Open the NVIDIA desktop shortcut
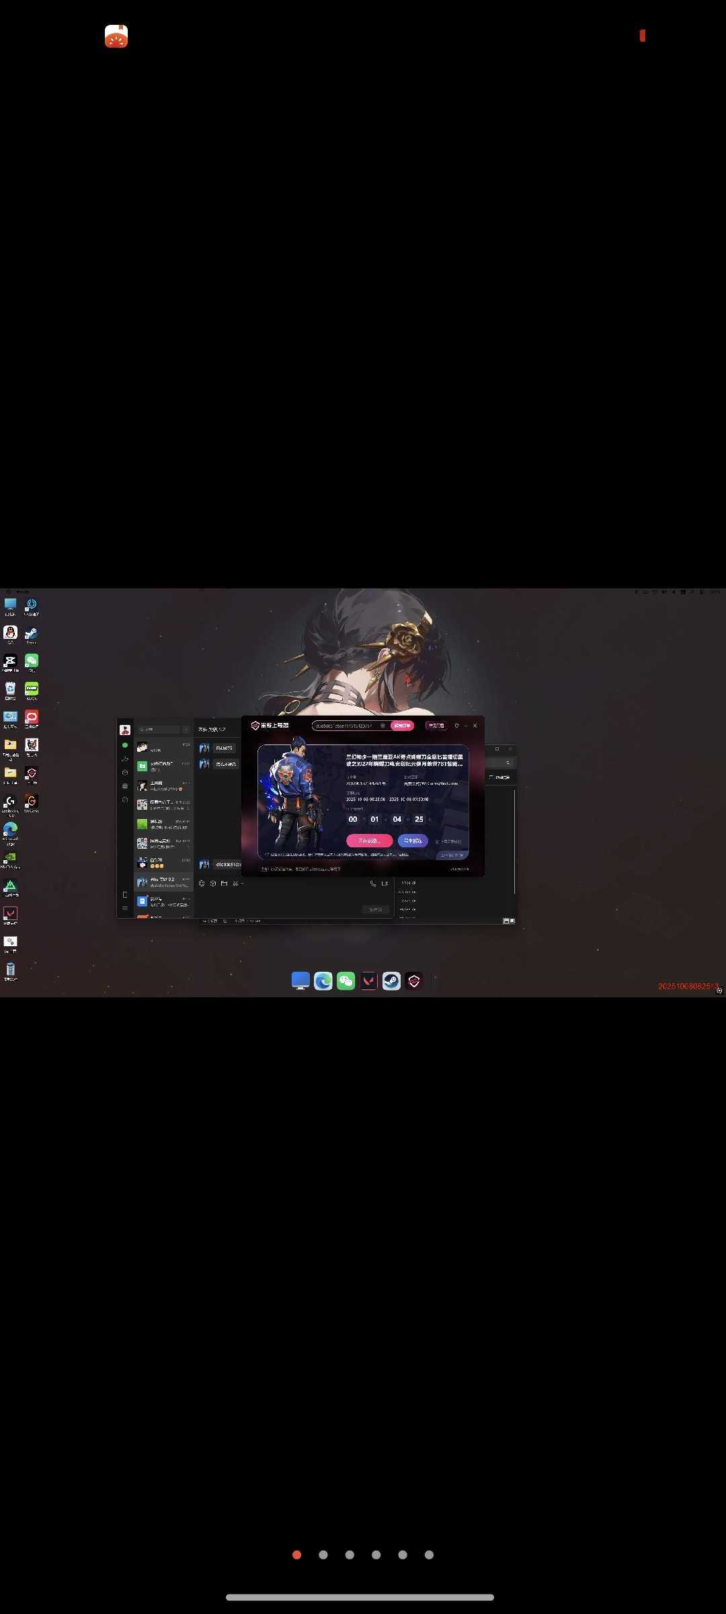This screenshot has height=1614, width=726. [x=10, y=857]
